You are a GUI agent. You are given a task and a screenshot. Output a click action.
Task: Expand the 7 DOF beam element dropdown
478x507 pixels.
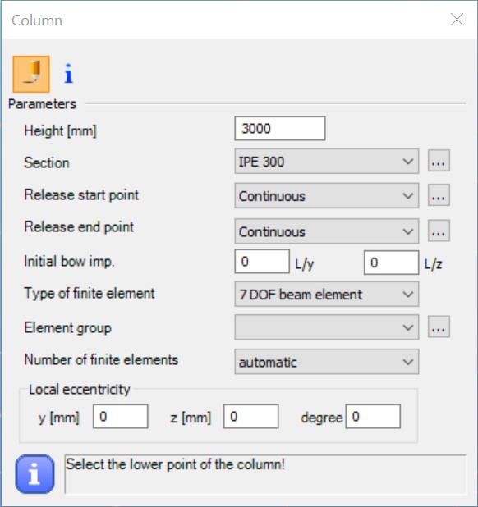327,294
